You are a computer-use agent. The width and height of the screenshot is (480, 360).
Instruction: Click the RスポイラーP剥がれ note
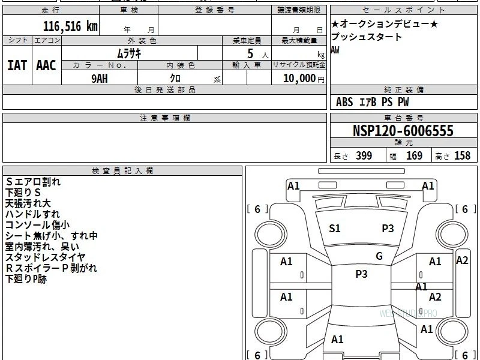click(51, 268)
